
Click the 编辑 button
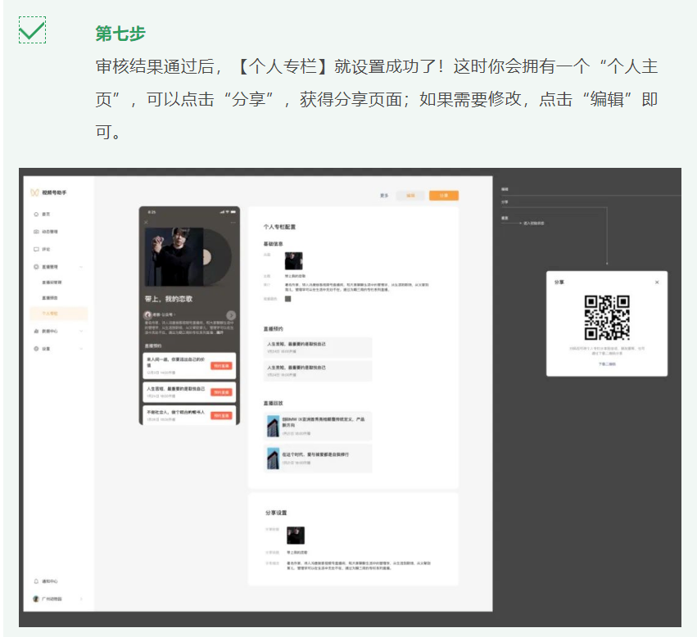tap(410, 196)
